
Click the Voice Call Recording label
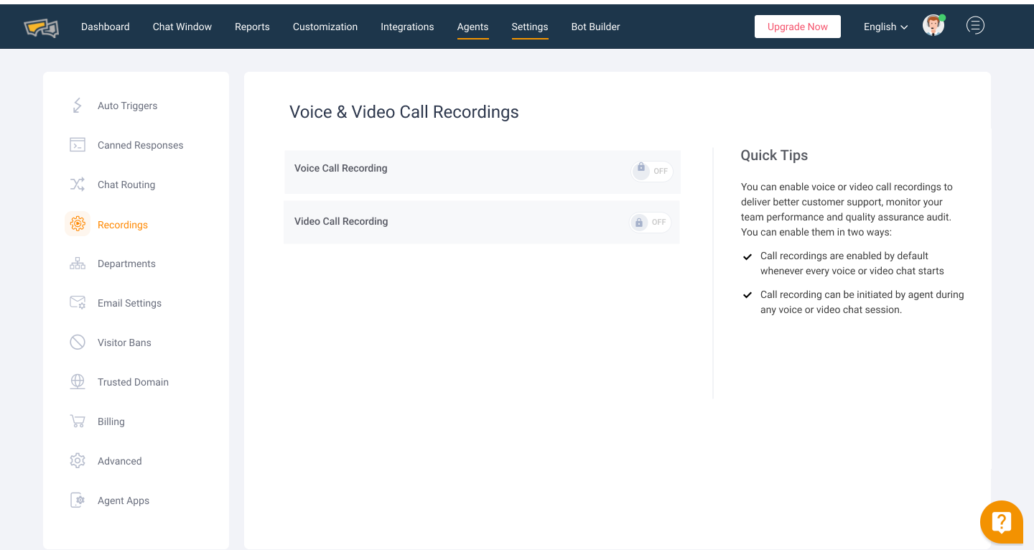pyautogui.click(x=341, y=168)
